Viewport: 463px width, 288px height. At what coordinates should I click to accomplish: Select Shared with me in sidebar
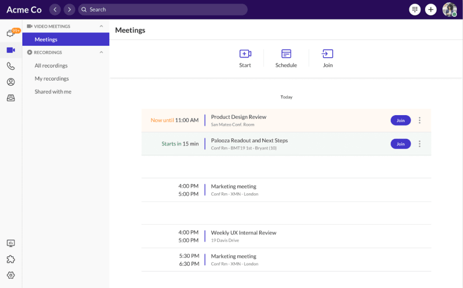53,92
